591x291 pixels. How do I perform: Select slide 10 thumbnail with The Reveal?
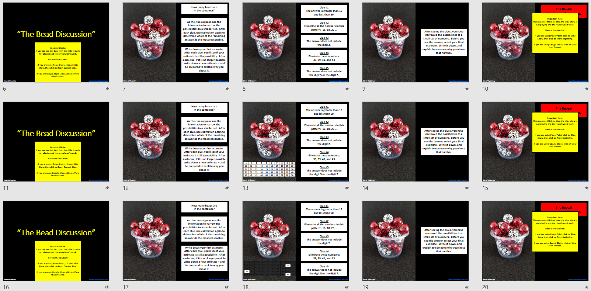coord(535,42)
